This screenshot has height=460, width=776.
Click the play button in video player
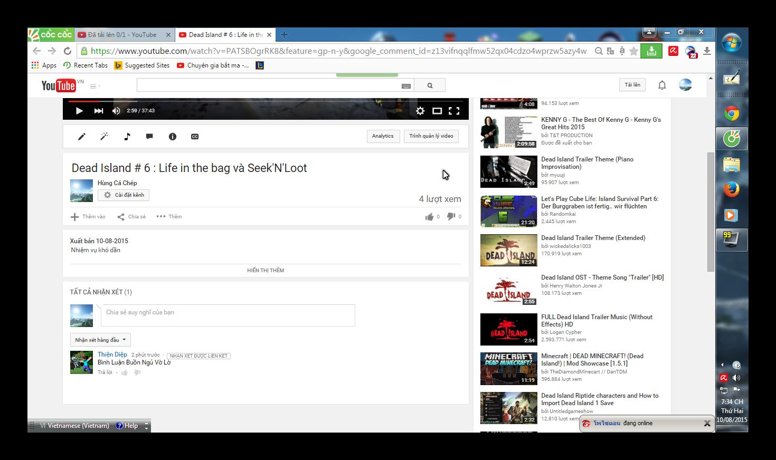pyautogui.click(x=79, y=111)
